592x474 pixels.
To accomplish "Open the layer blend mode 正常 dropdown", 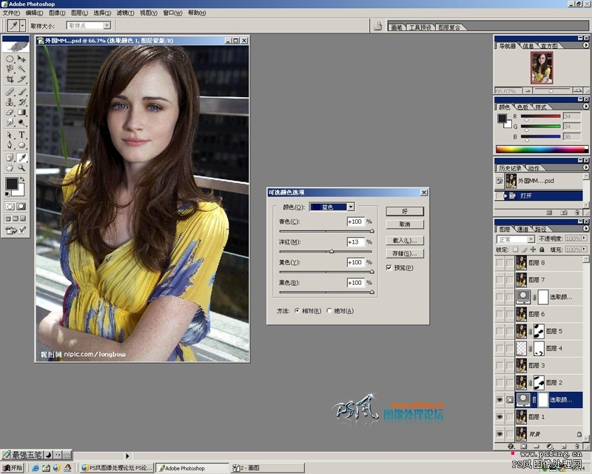I will pyautogui.click(x=515, y=239).
